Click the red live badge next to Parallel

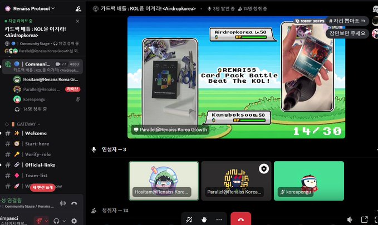coord(72,89)
